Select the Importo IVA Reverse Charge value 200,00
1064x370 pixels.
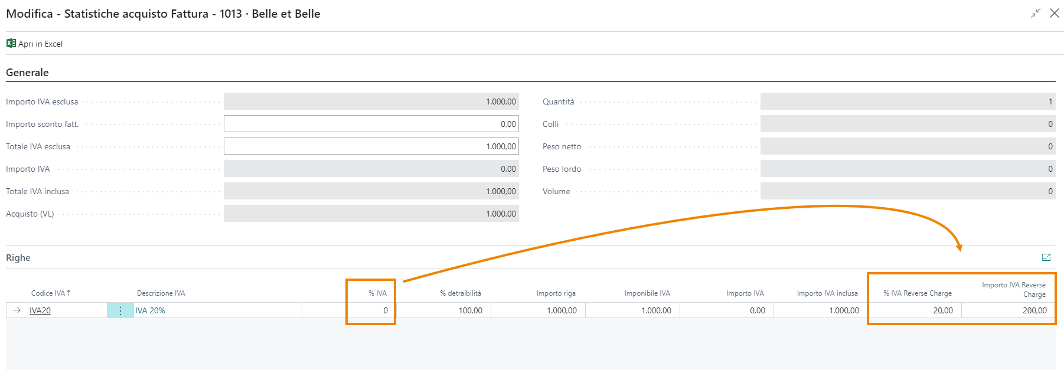[1008, 310]
